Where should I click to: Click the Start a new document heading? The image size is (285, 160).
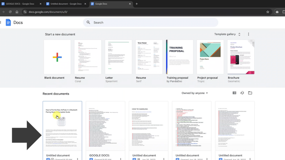pos(60,34)
